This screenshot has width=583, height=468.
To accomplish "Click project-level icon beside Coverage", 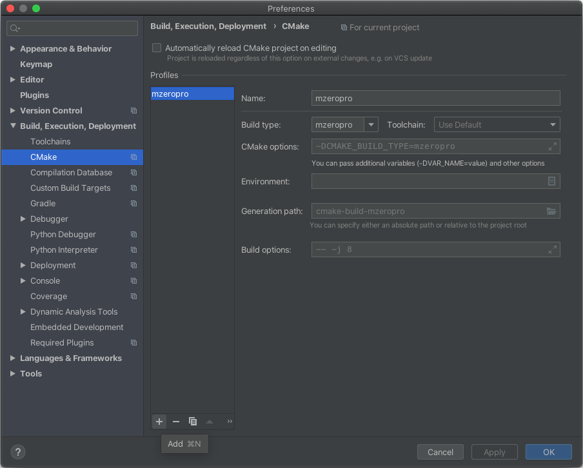I will coord(134,297).
